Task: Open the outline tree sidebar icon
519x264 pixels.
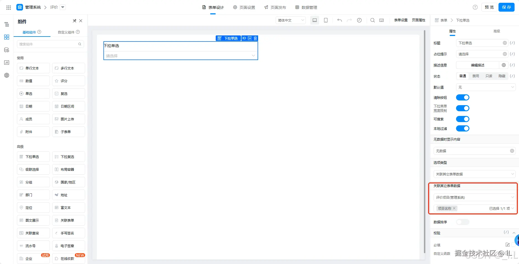Action: [7, 24]
